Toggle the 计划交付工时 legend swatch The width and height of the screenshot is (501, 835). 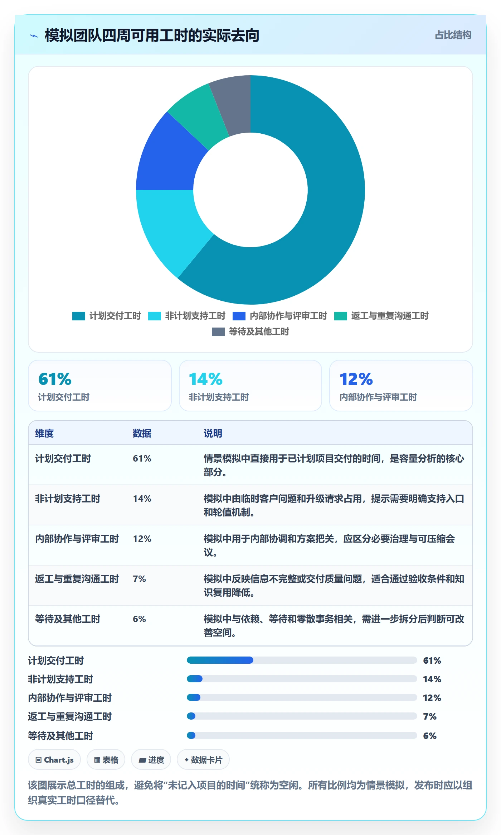79,316
